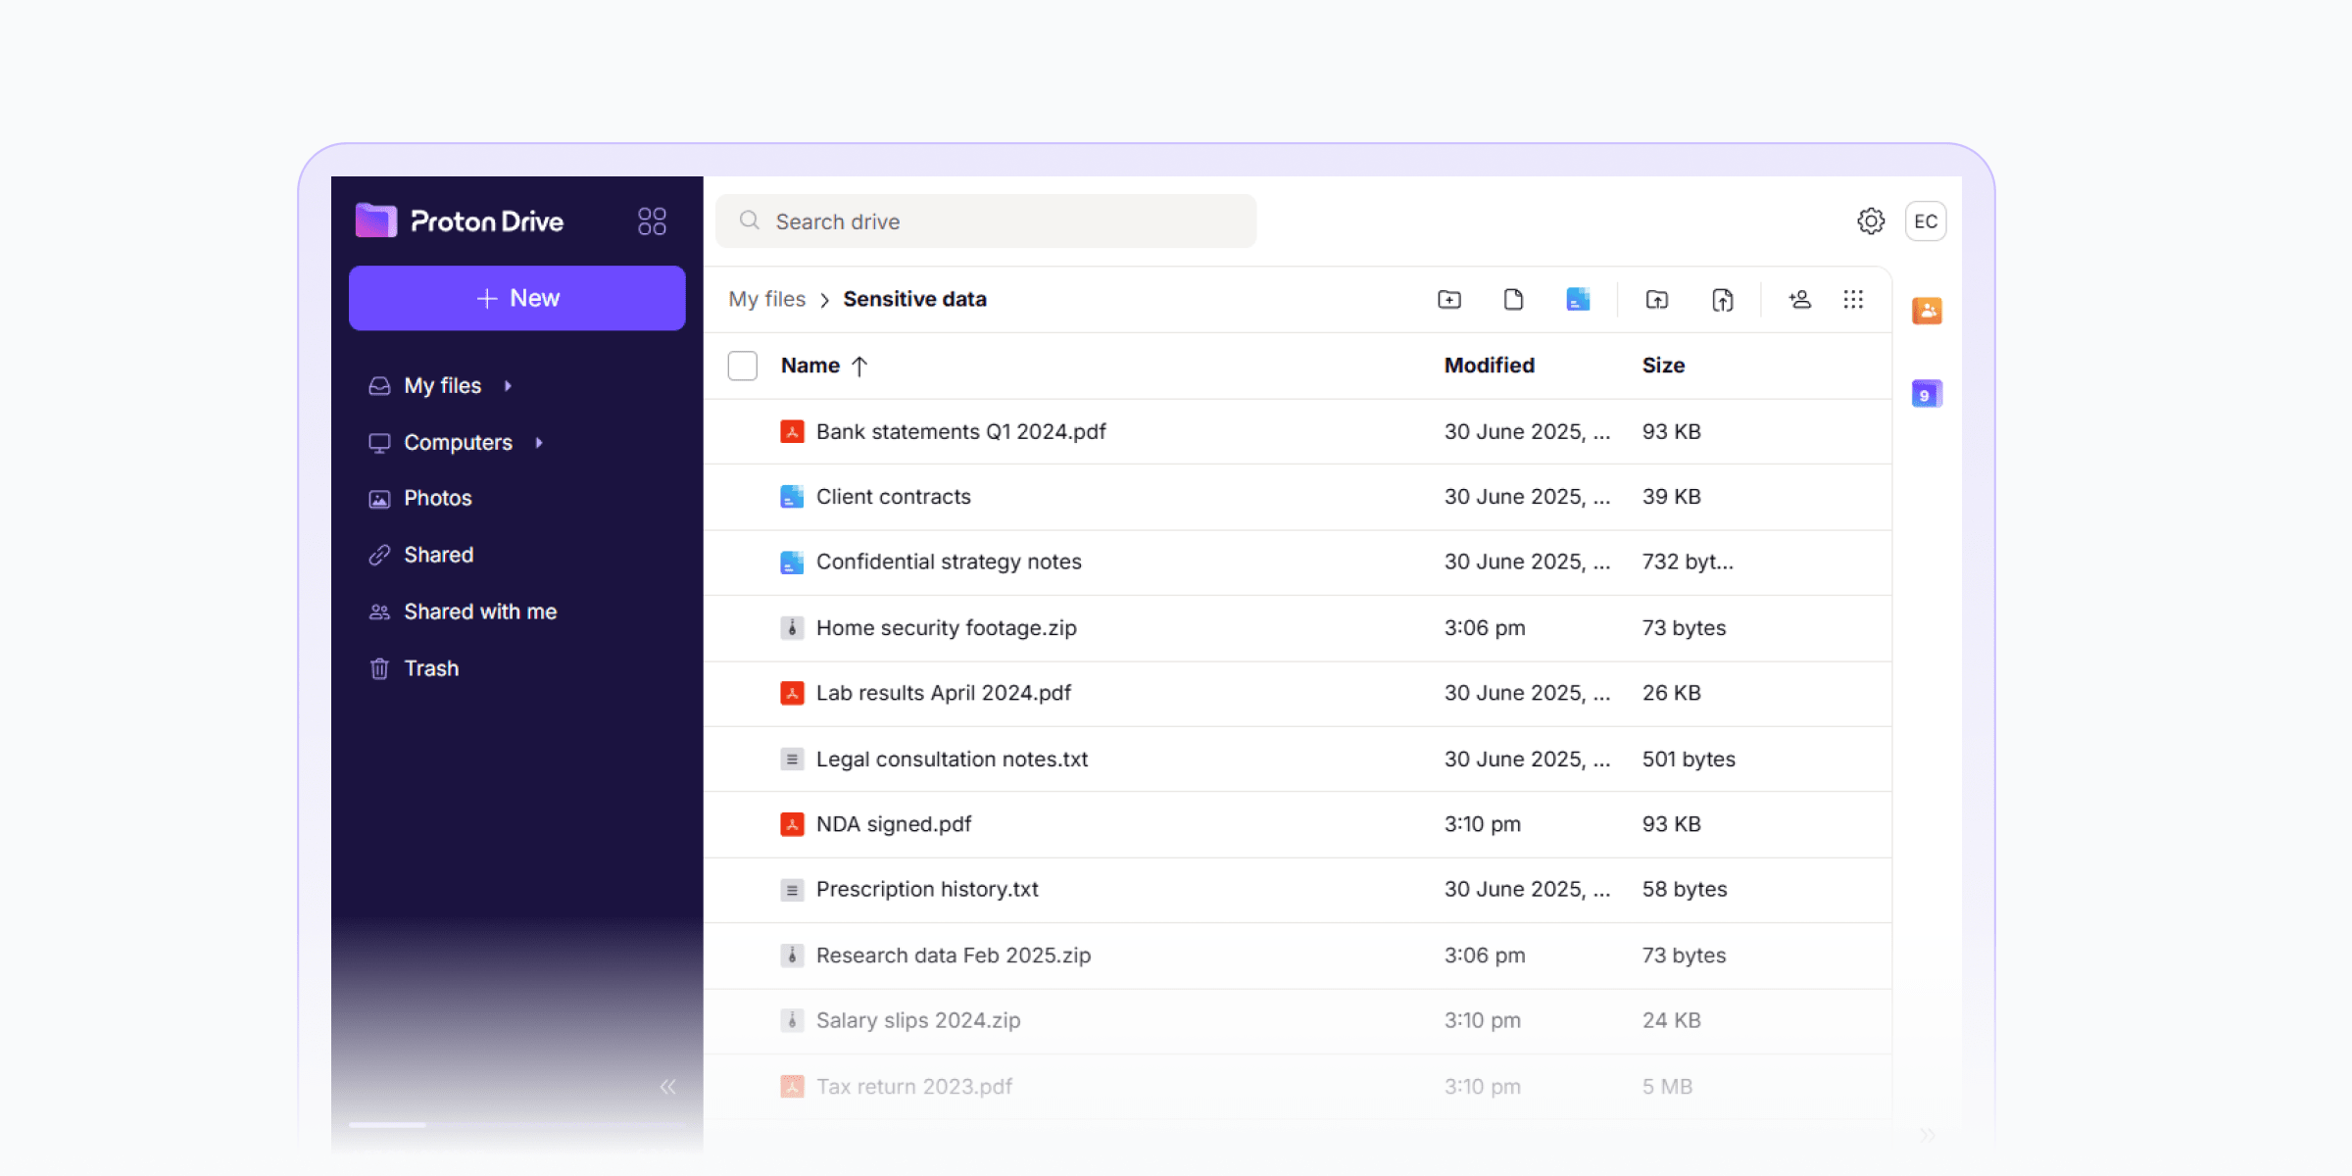Click the Search drive field
The width and height of the screenshot is (2352, 1176).
tap(986, 221)
